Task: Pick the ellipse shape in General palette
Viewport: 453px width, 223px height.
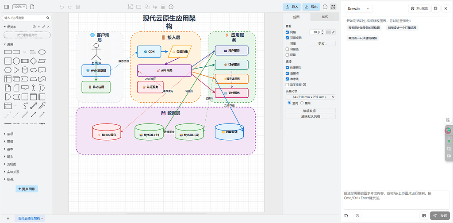Action: 42,52
